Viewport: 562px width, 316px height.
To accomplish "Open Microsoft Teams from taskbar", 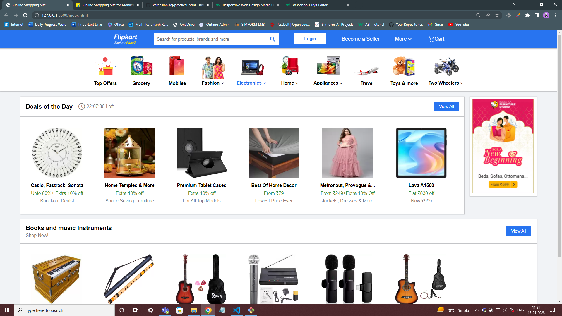I will point(165,310).
